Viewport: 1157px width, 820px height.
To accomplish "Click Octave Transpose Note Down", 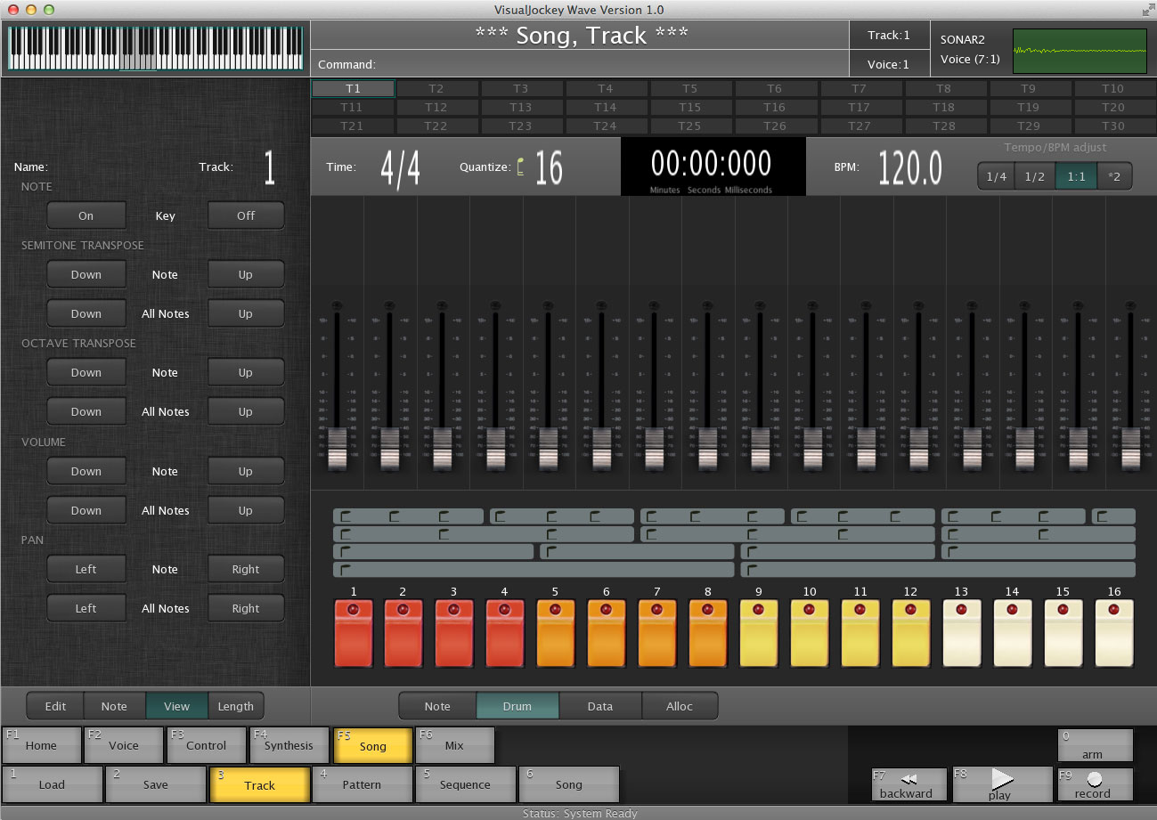I will [x=86, y=372].
